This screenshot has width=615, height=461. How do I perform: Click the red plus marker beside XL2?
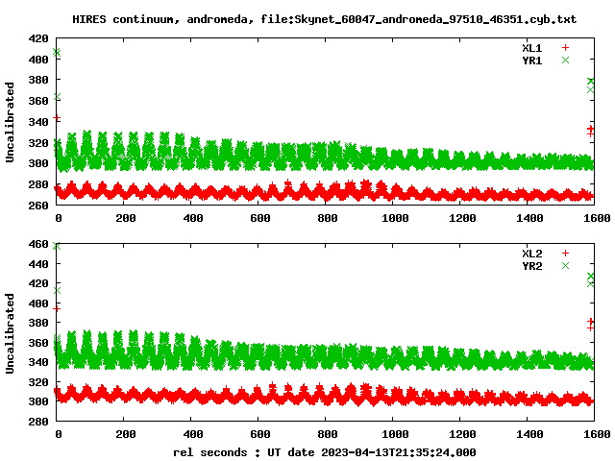565,253
